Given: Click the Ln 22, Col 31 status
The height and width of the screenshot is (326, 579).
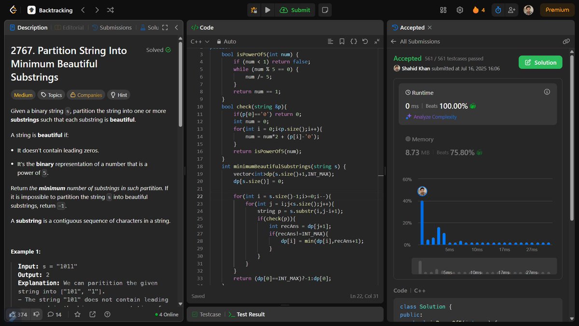Looking at the screenshot, I should click(364, 296).
